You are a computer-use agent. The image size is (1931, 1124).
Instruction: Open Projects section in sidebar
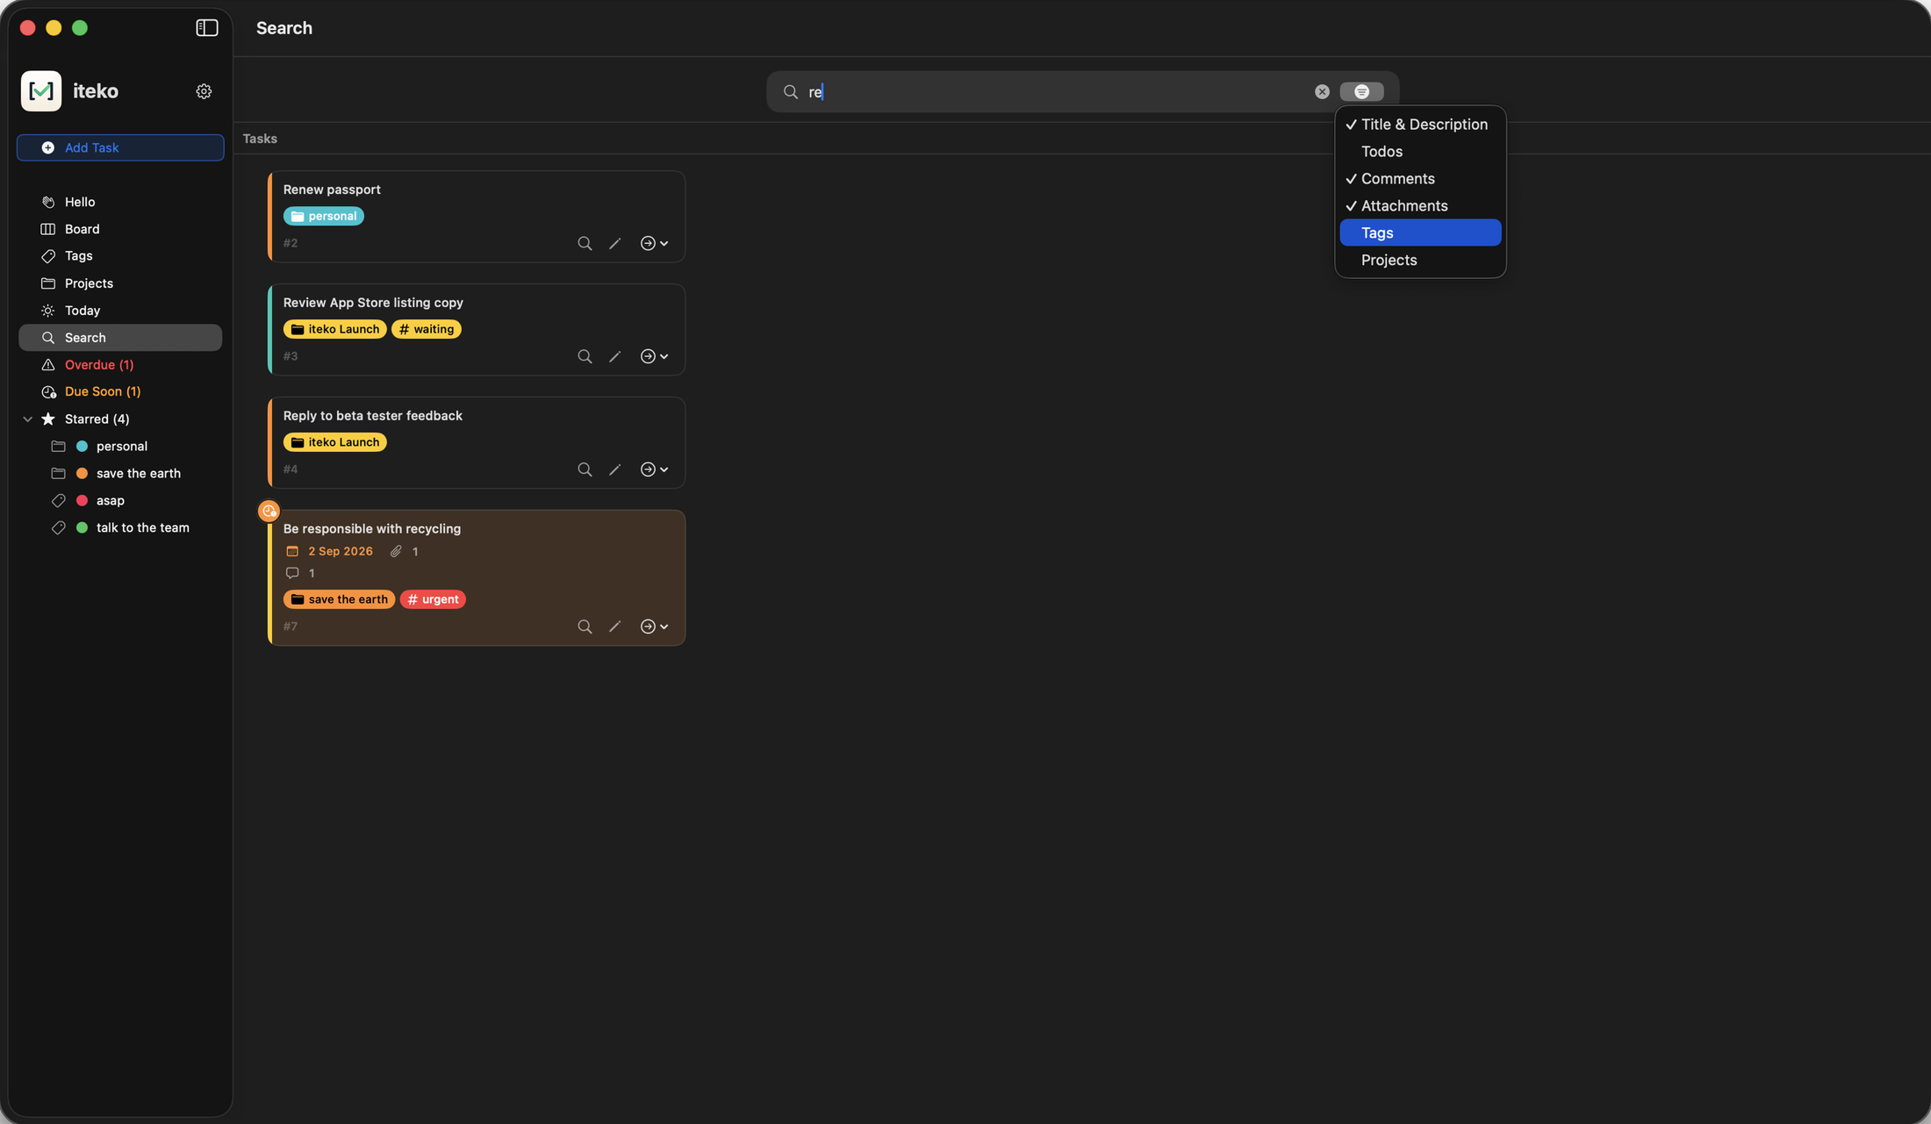pos(120,283)
